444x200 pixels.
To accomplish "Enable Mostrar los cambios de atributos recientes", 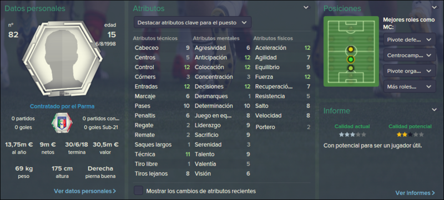I will (x=138, y=191).
